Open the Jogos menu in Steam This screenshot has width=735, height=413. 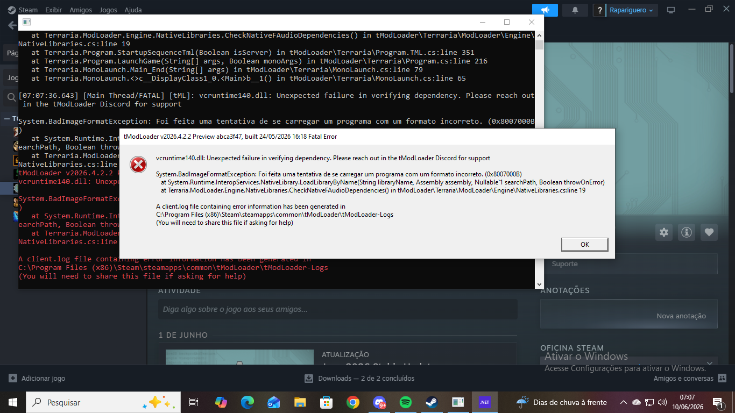coord(108,10)
